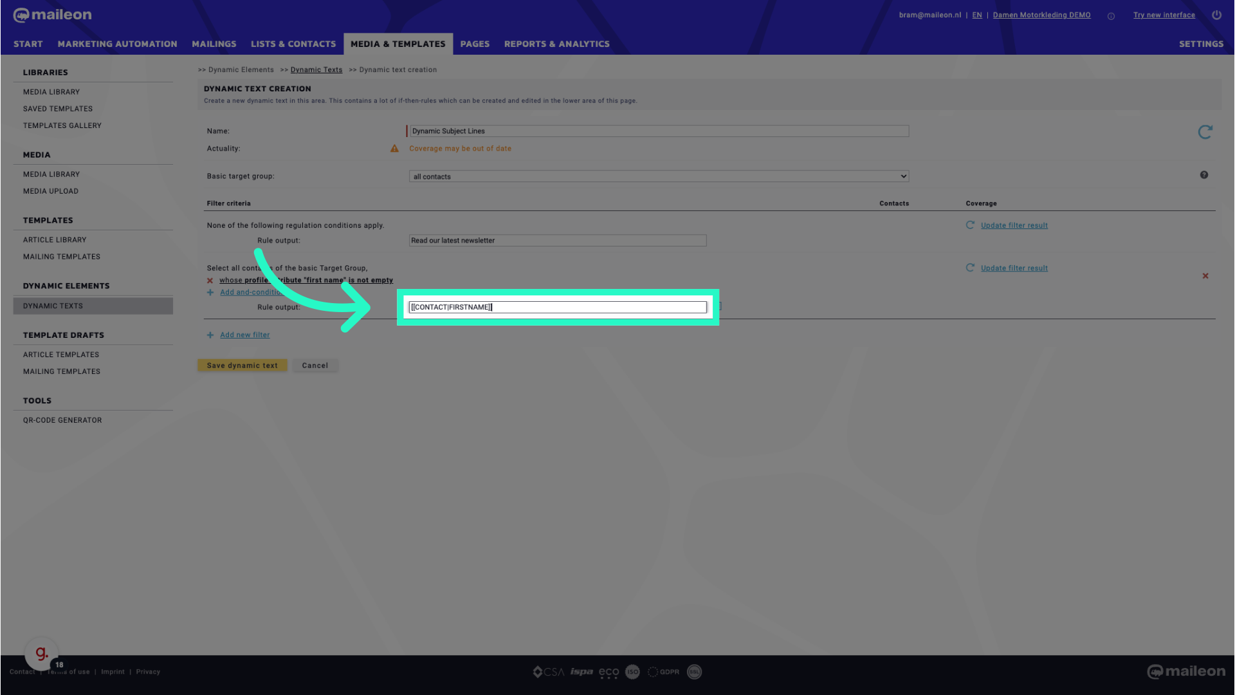The height and width of the screenshot is (695, 1235).
Task: Click second Update filter result link
Action: point(1014,268)
